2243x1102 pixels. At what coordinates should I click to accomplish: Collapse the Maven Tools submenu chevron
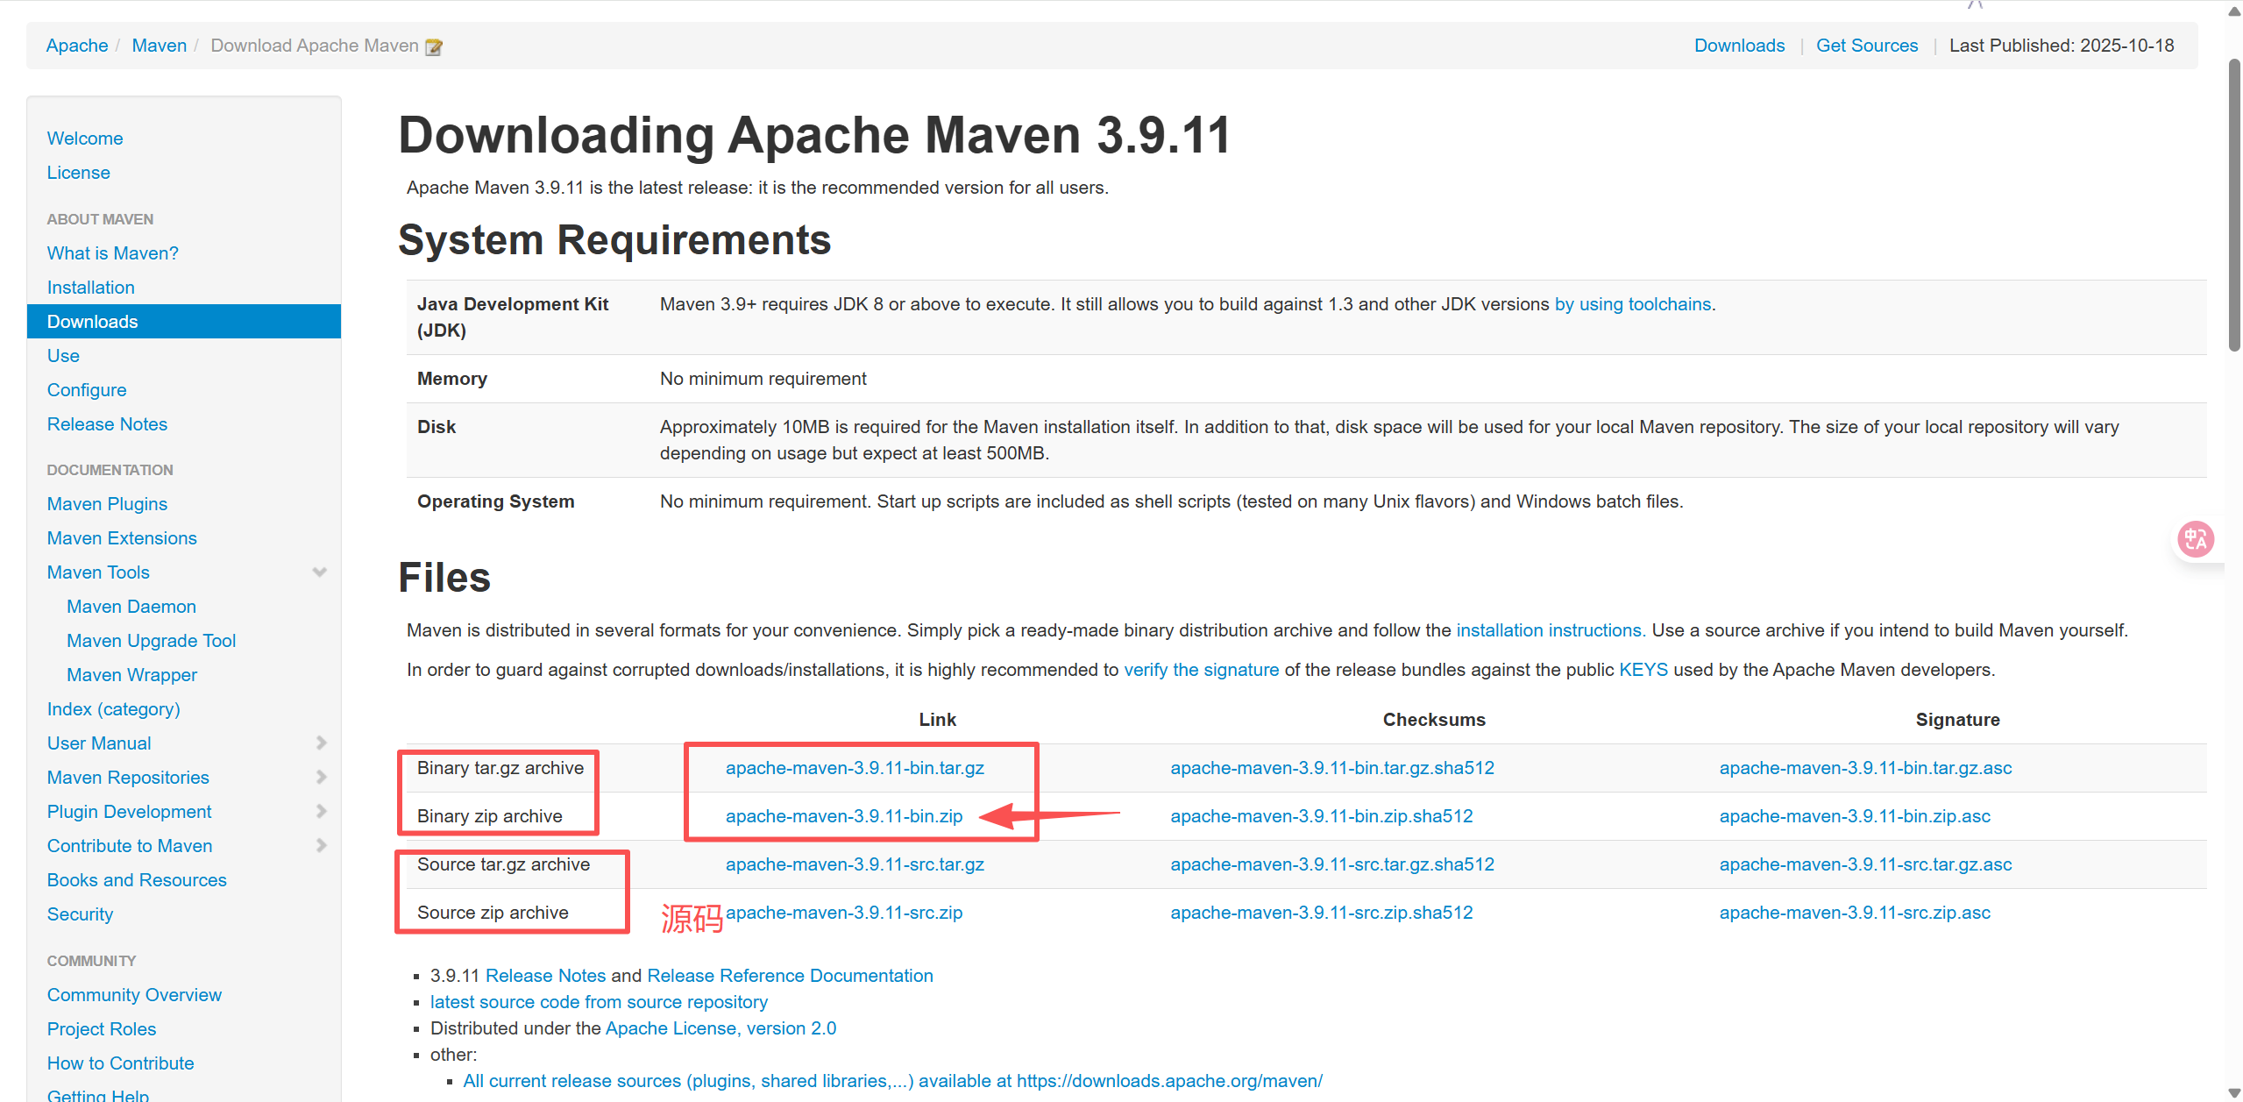[x=320, y=572]
